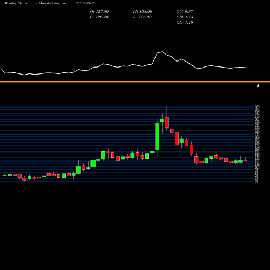Select the 'Monthly Charts' title text
The width and height of the screenshot is (270, 270).
[x=16, y=3]
